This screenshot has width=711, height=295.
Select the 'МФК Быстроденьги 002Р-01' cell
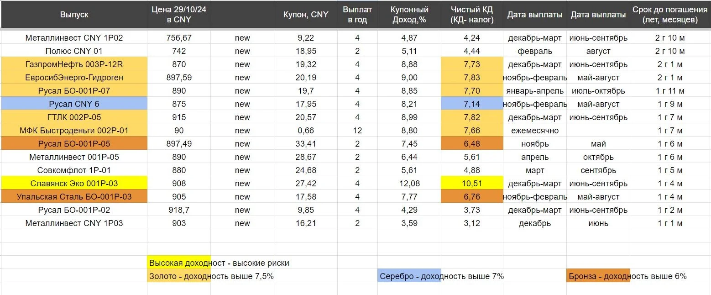(74, 131)
